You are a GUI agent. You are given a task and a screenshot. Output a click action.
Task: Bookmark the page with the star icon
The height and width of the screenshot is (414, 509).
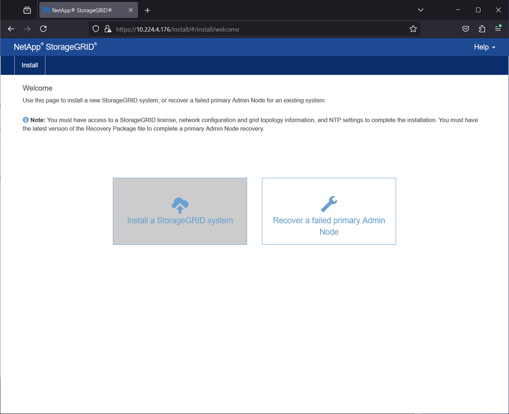(x=413, y=29)
